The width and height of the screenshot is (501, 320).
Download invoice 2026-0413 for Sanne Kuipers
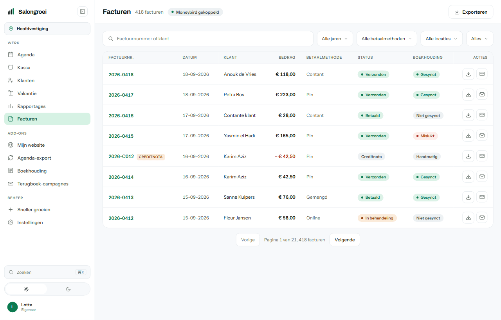(469, 197)
